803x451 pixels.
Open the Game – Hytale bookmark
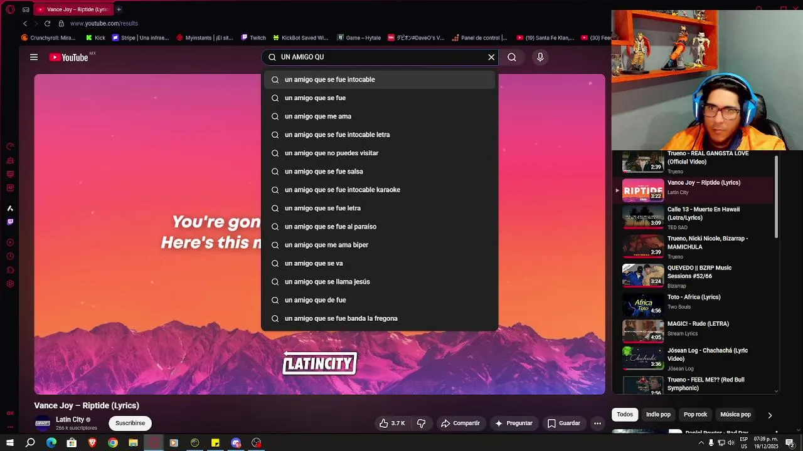(359, 38)
